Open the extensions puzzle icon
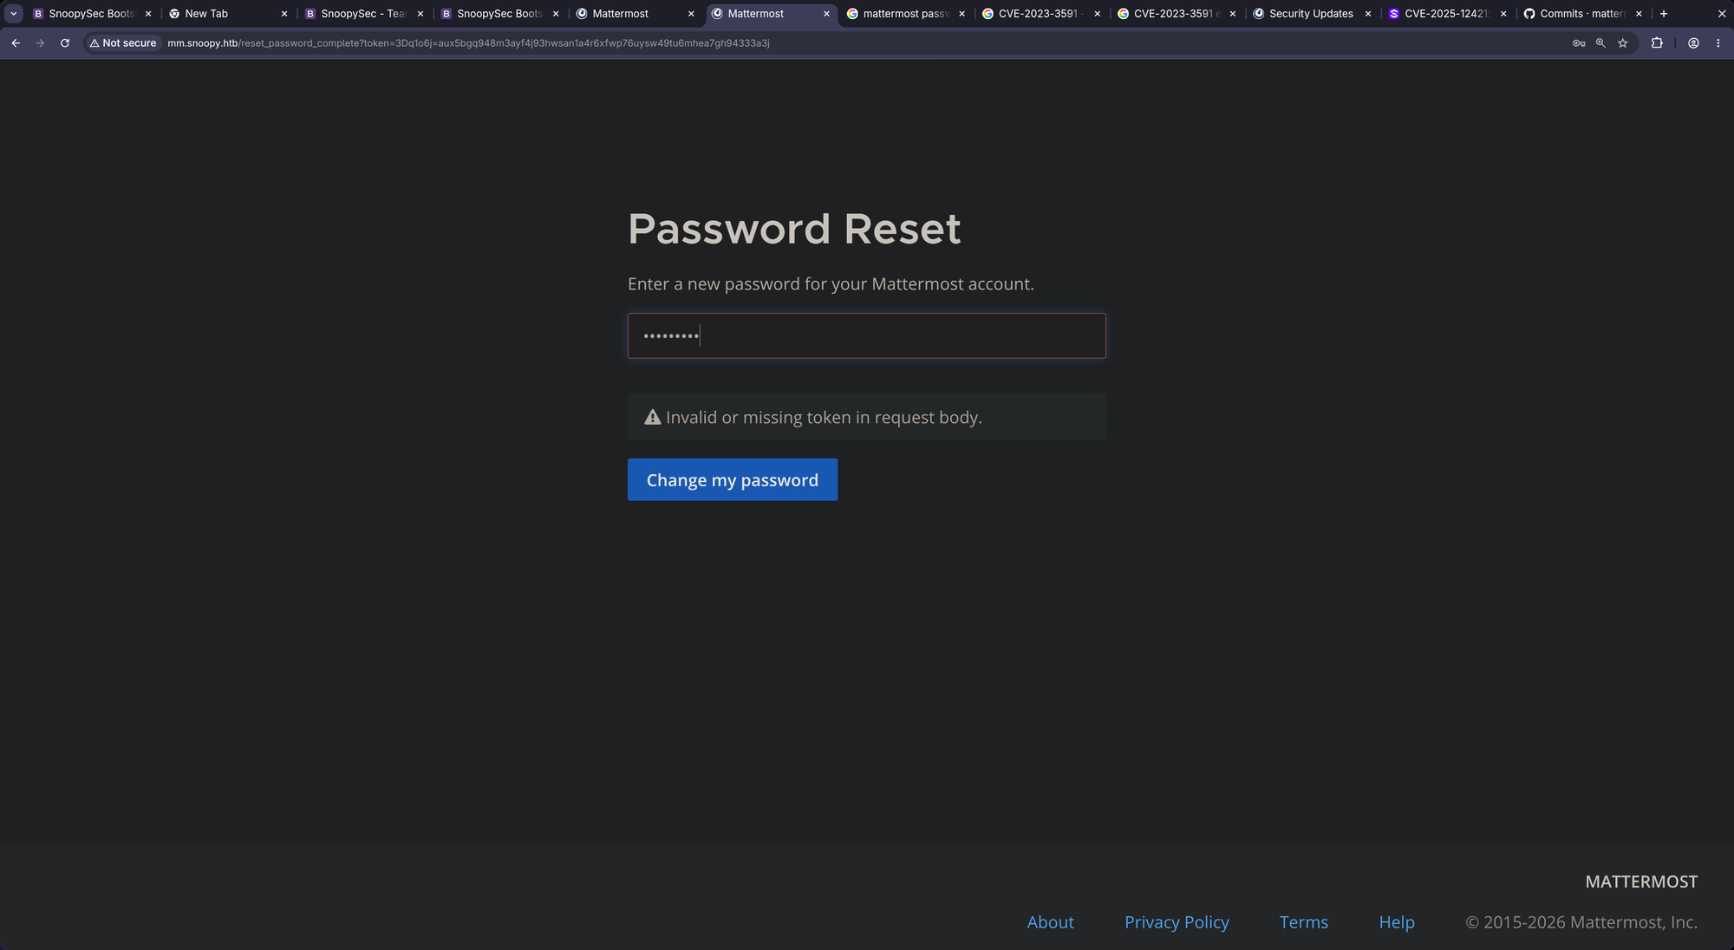 1657,42
